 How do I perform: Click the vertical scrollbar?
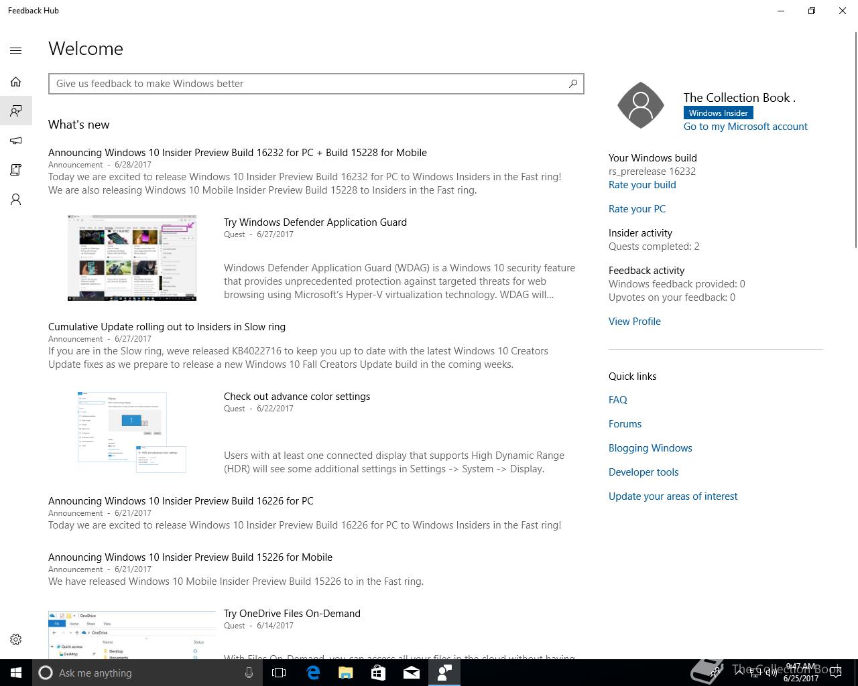pyautogui.click(x=855, y=141)
